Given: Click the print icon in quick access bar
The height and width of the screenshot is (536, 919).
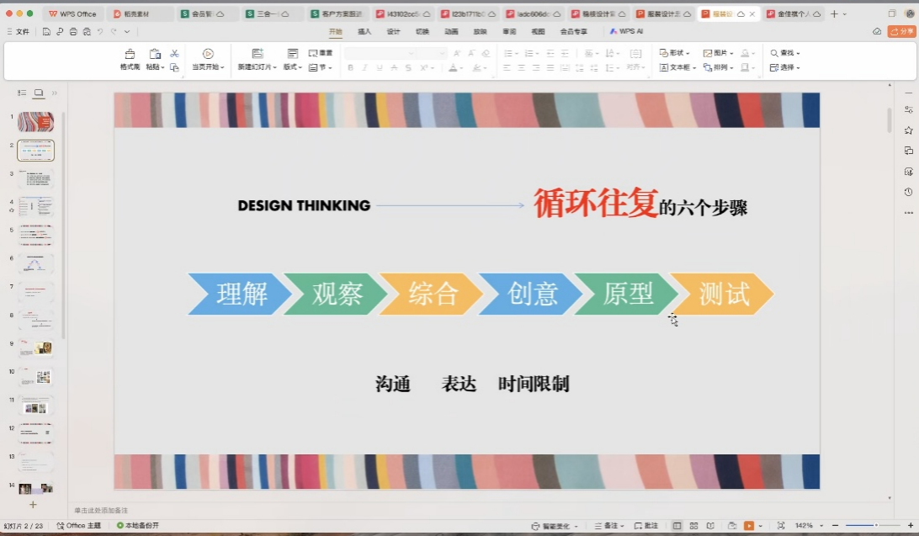Looking at the screenshot, I should pos(73,31).
